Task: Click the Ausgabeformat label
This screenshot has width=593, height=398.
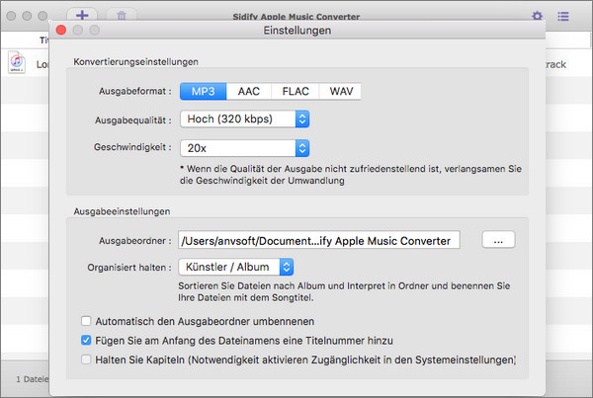Action: pyautogui.click(x=135, y=91)
